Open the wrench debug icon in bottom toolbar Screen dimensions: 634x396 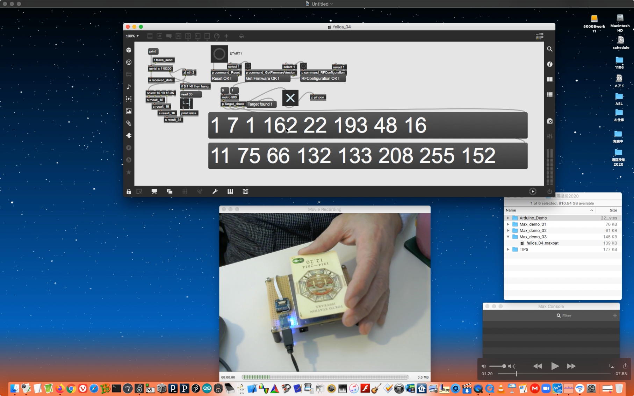click(x=215, y=192)
